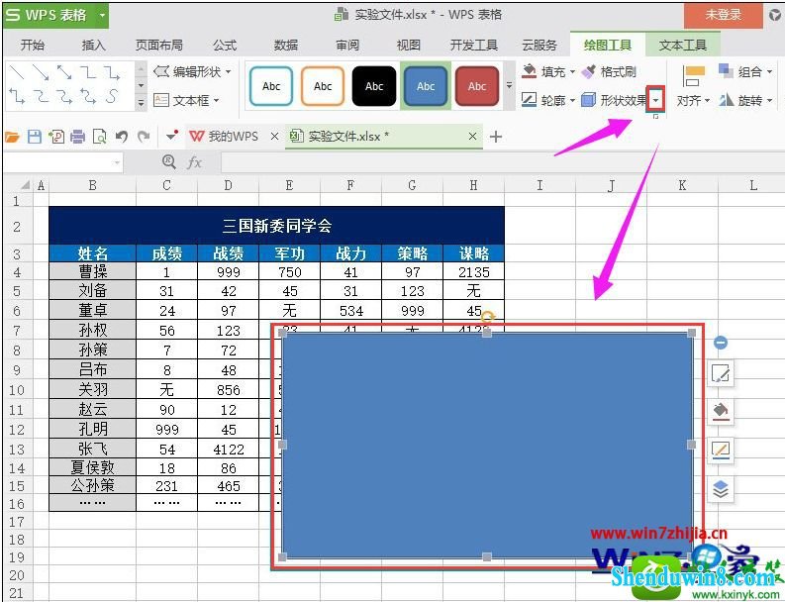Select the S-shaped freeform curve shape
The image size is (785, 602).
[112, 96]
